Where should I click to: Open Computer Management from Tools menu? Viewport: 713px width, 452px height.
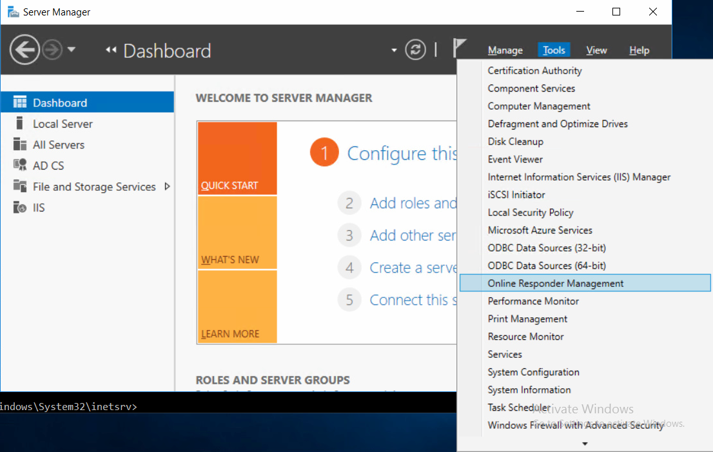pos(539,106)
